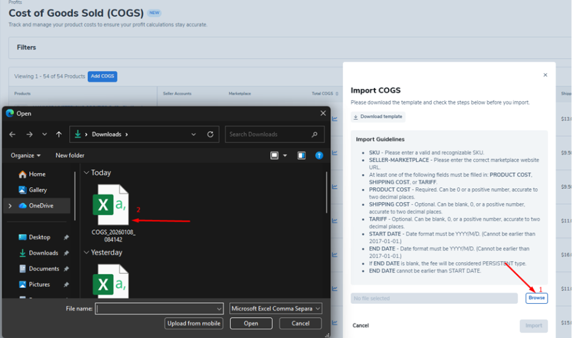Click the file dialog Help icon
The width and height of the screenshot is (572, 338).
coord(319,156)
